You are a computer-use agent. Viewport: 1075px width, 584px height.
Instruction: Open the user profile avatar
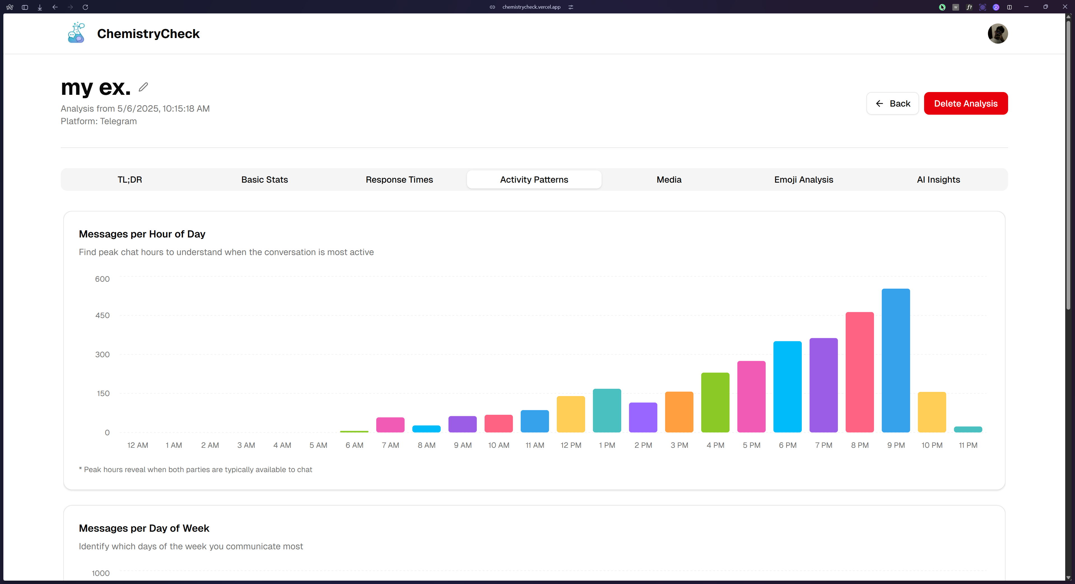tap(997, 33)
